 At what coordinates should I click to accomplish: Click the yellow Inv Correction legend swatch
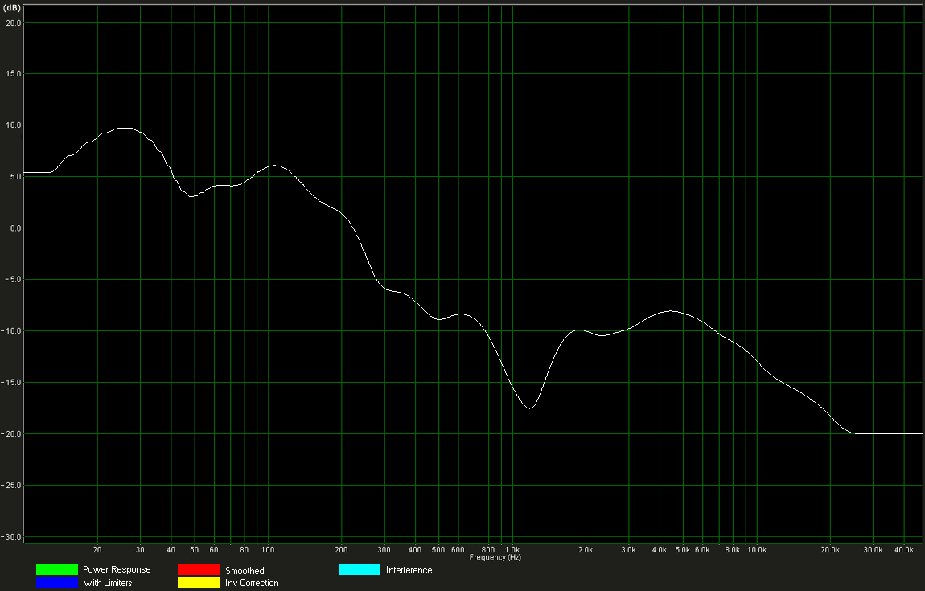198,583
